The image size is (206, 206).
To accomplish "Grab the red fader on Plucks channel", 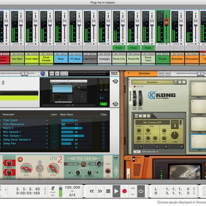I will (x=166, y=22).
